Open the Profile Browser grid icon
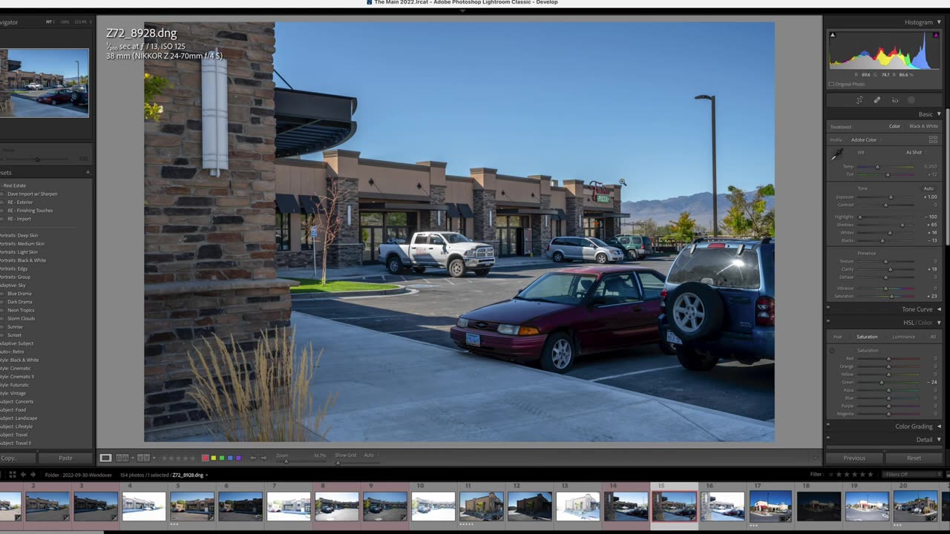 pyautogui.click(x=933, y=139)
